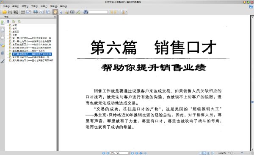The image size is (254, 155).
Task: Click the Bookmarks side-panel tab icon
Action: coord(3,23)
